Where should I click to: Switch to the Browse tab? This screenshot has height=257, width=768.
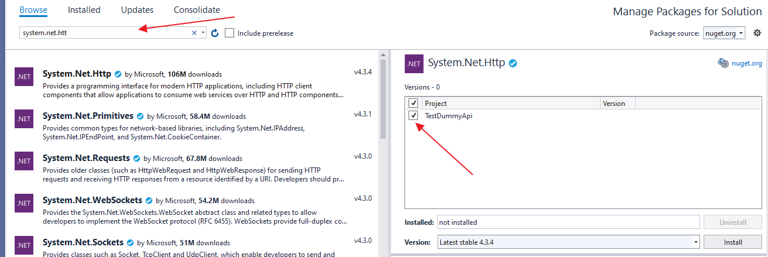pyautogui.click(x=33, y=10)
